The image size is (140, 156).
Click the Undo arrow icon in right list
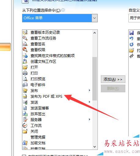[x=131, y=39]
